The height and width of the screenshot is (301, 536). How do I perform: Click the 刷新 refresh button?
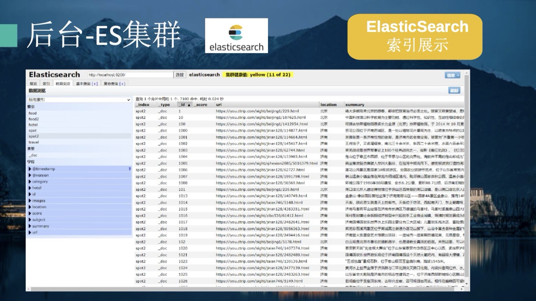click(x=454, y=91)
